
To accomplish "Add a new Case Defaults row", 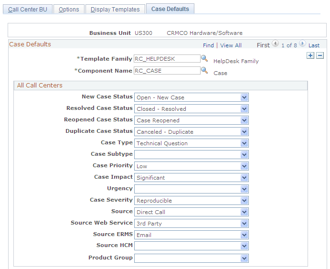I will click(x=310, y=55).
